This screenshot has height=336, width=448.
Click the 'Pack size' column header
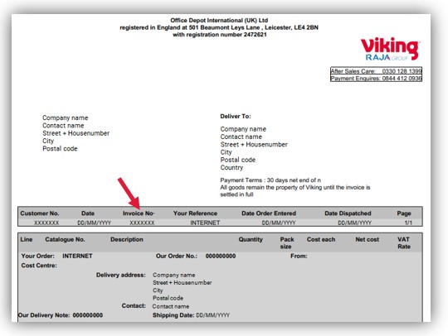[286, 242]
